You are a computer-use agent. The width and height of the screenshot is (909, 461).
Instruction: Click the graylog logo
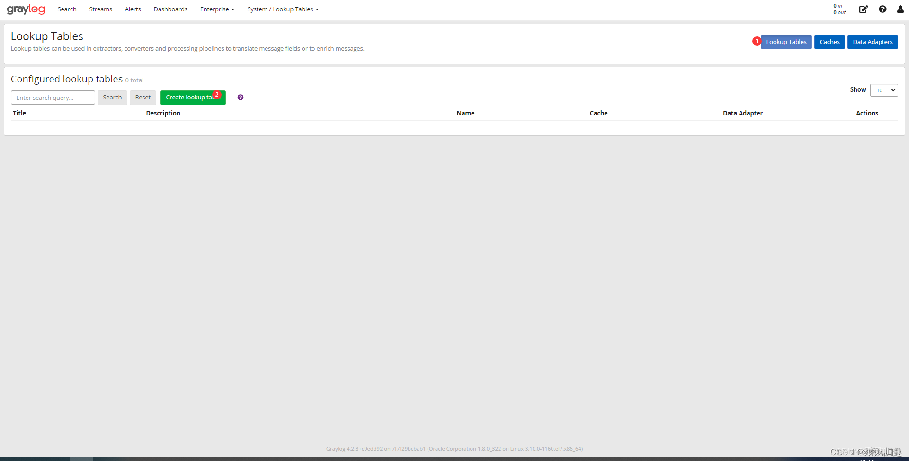tap(26, 9)
